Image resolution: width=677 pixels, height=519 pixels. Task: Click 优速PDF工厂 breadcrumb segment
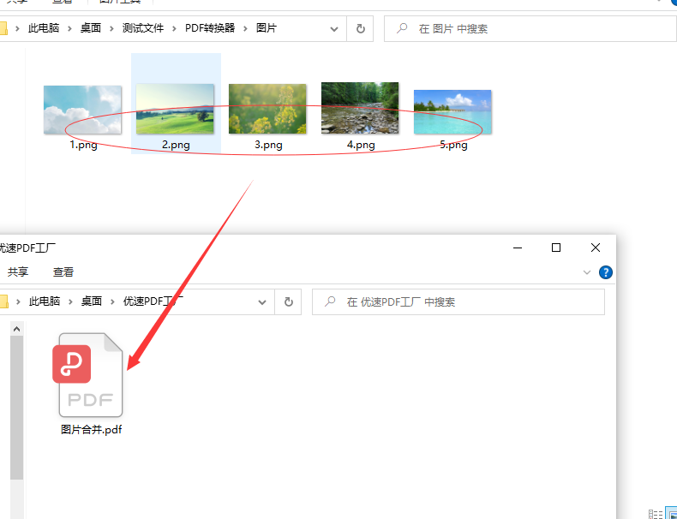(153, 301)
